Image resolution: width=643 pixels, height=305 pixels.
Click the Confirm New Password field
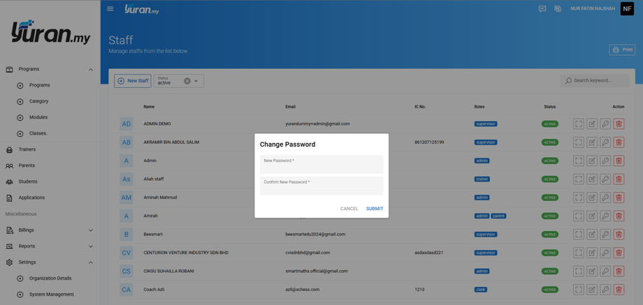click(321, 186)
